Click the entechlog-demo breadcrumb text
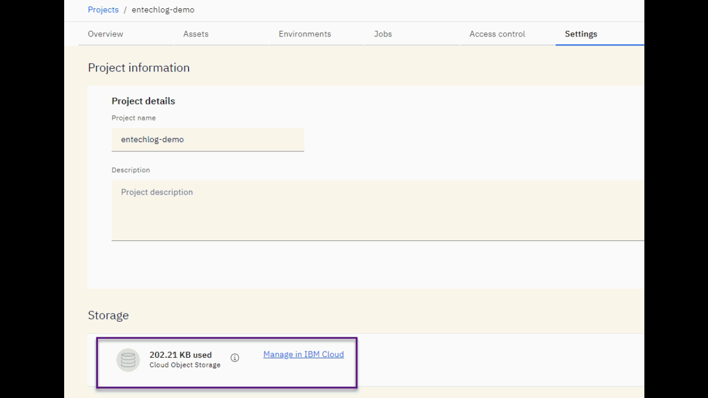708x398 pixels. pos(163,10)
